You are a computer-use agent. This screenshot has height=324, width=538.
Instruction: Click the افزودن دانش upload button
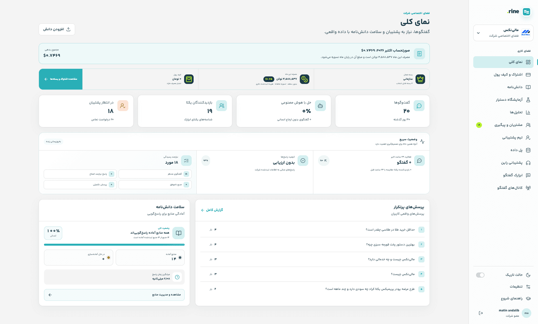click(57, 29)
